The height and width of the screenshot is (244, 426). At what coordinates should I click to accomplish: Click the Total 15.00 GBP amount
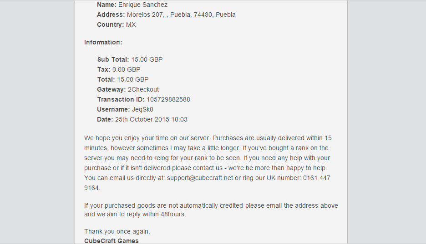tap(133, 80)
